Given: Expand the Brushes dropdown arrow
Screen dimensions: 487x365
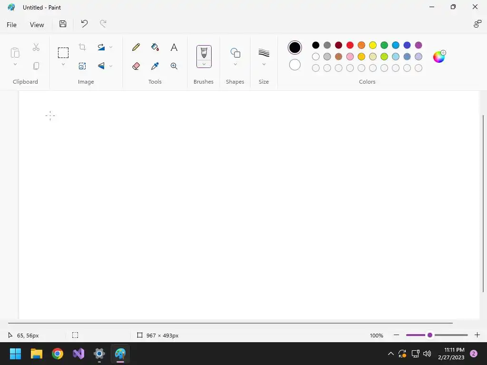Looking at the screenshot, I should coord(204,64).
